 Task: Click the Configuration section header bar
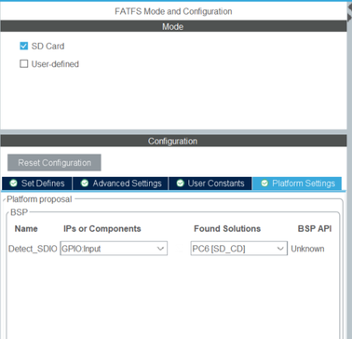tap(173, 141)
